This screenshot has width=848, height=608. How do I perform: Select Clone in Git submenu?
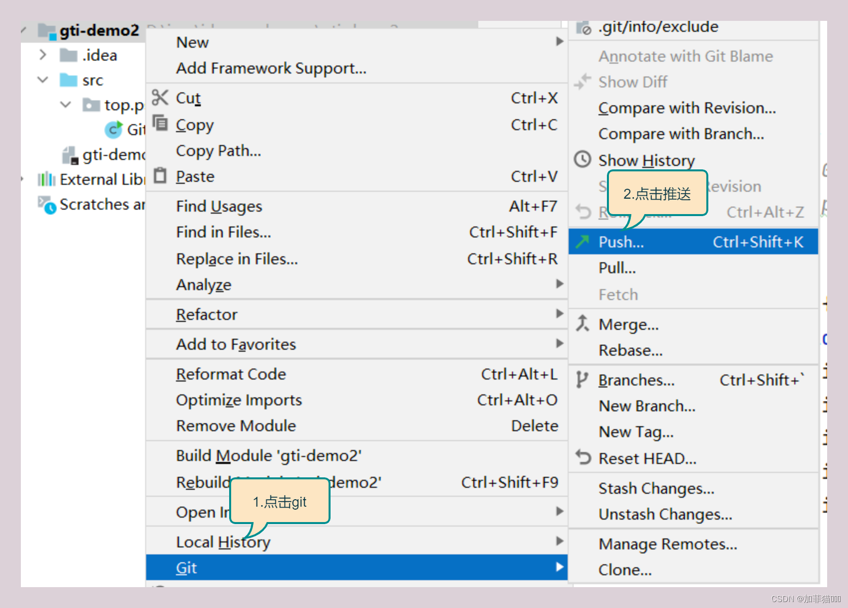coord(693,570)
